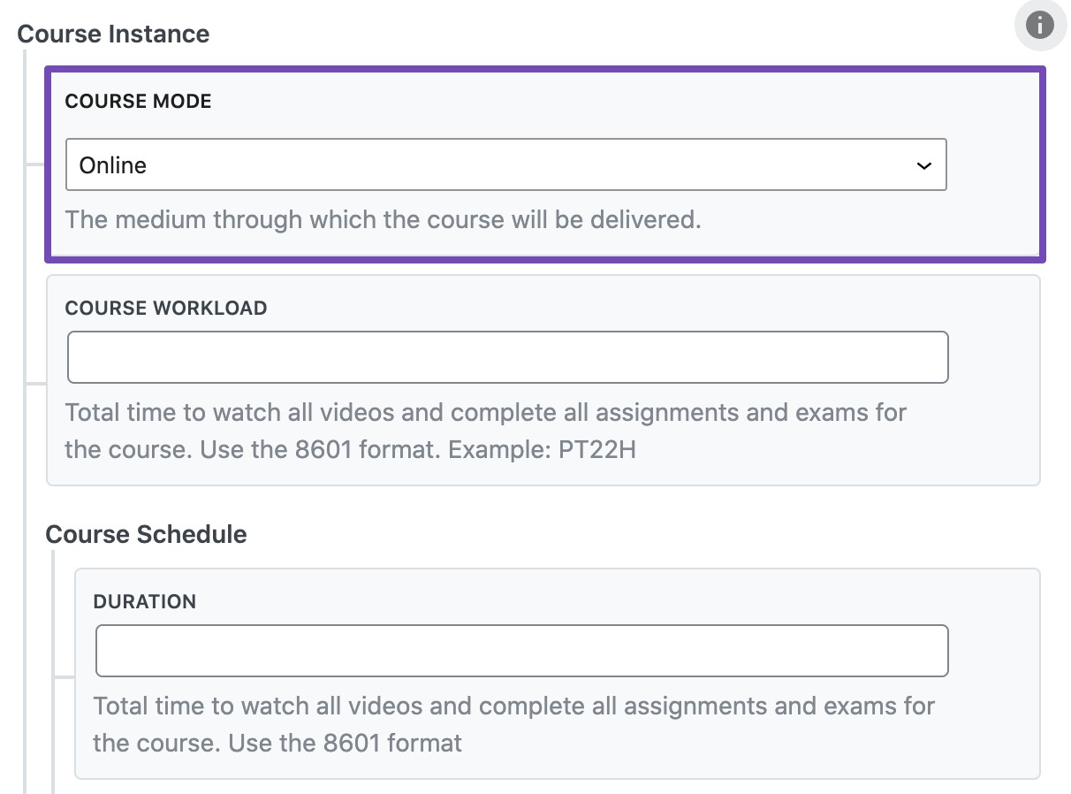This screenshot has height=794, width=1071.
Task: Click the info icon beside Course Instance
Action: click(1039, 26)
